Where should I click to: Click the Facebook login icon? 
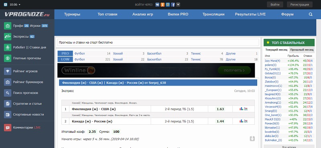[x=173, y=4]
